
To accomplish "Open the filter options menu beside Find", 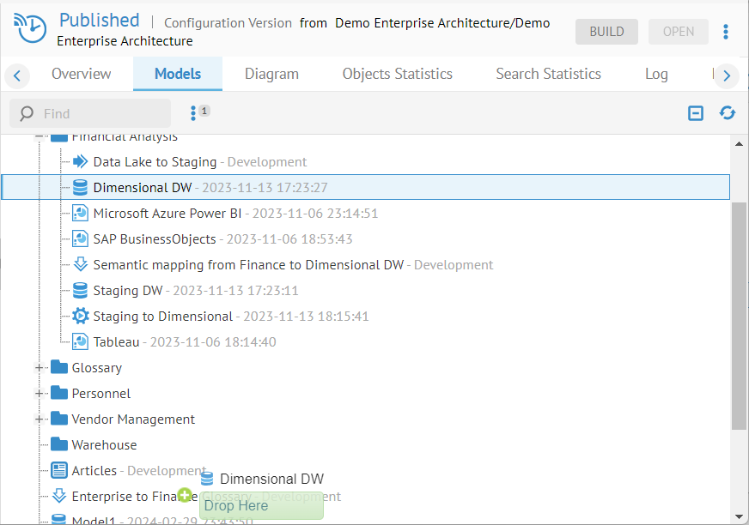I will [194, 113].
